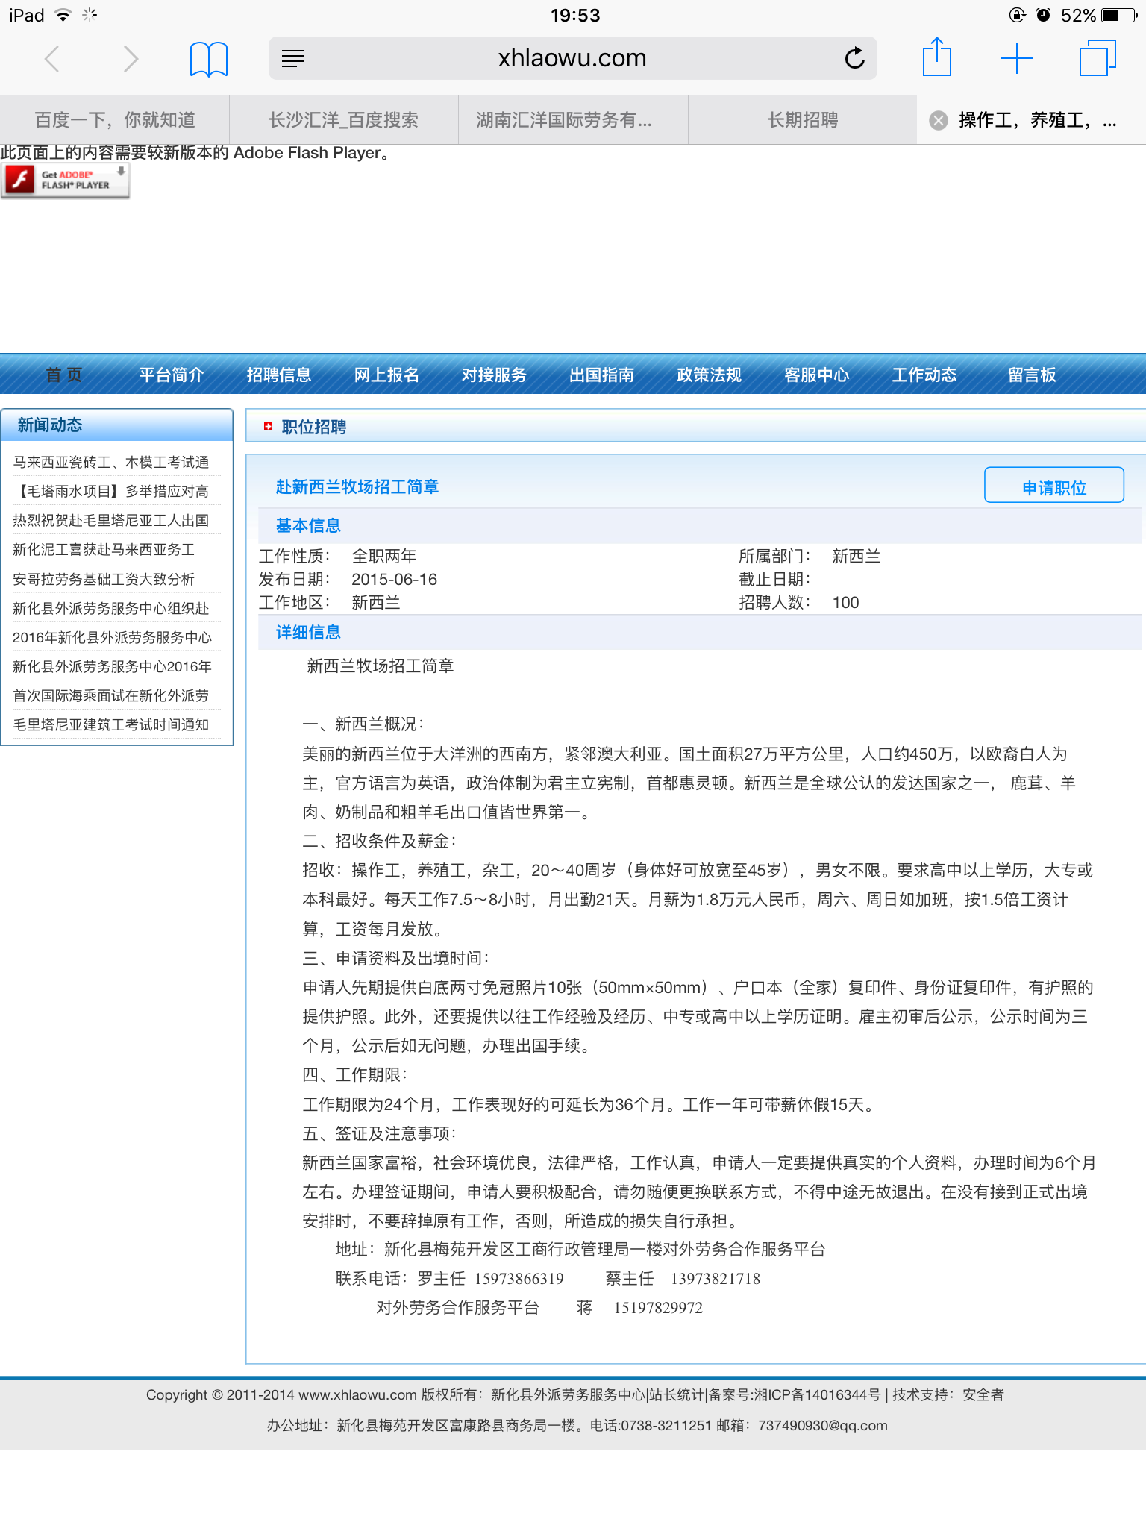The height and width of the screenshot is (1528, 1146).
Task: Click 站长统计 in the footer
Action: point(677,1394)
